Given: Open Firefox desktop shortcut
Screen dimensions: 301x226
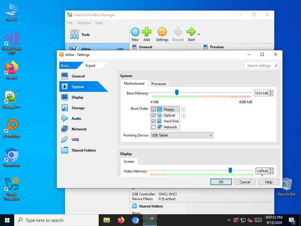Looking at the screenshot, I should pos(11,70).
